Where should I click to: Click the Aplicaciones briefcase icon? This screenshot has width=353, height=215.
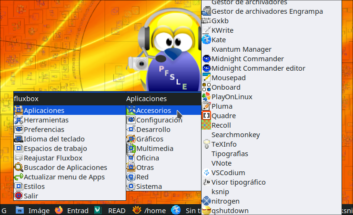[x=19, y=110]
